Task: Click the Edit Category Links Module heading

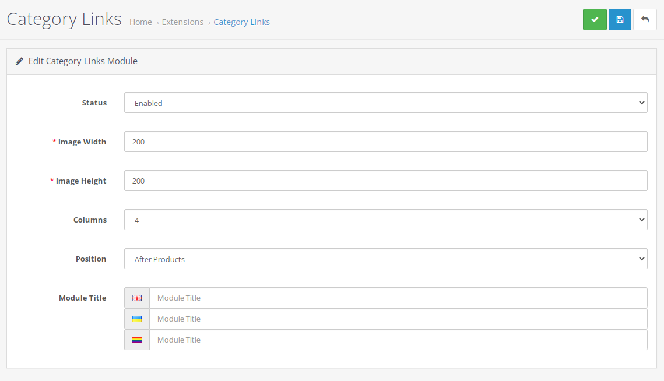Action: pyautogui.click(x=83, y=61)
